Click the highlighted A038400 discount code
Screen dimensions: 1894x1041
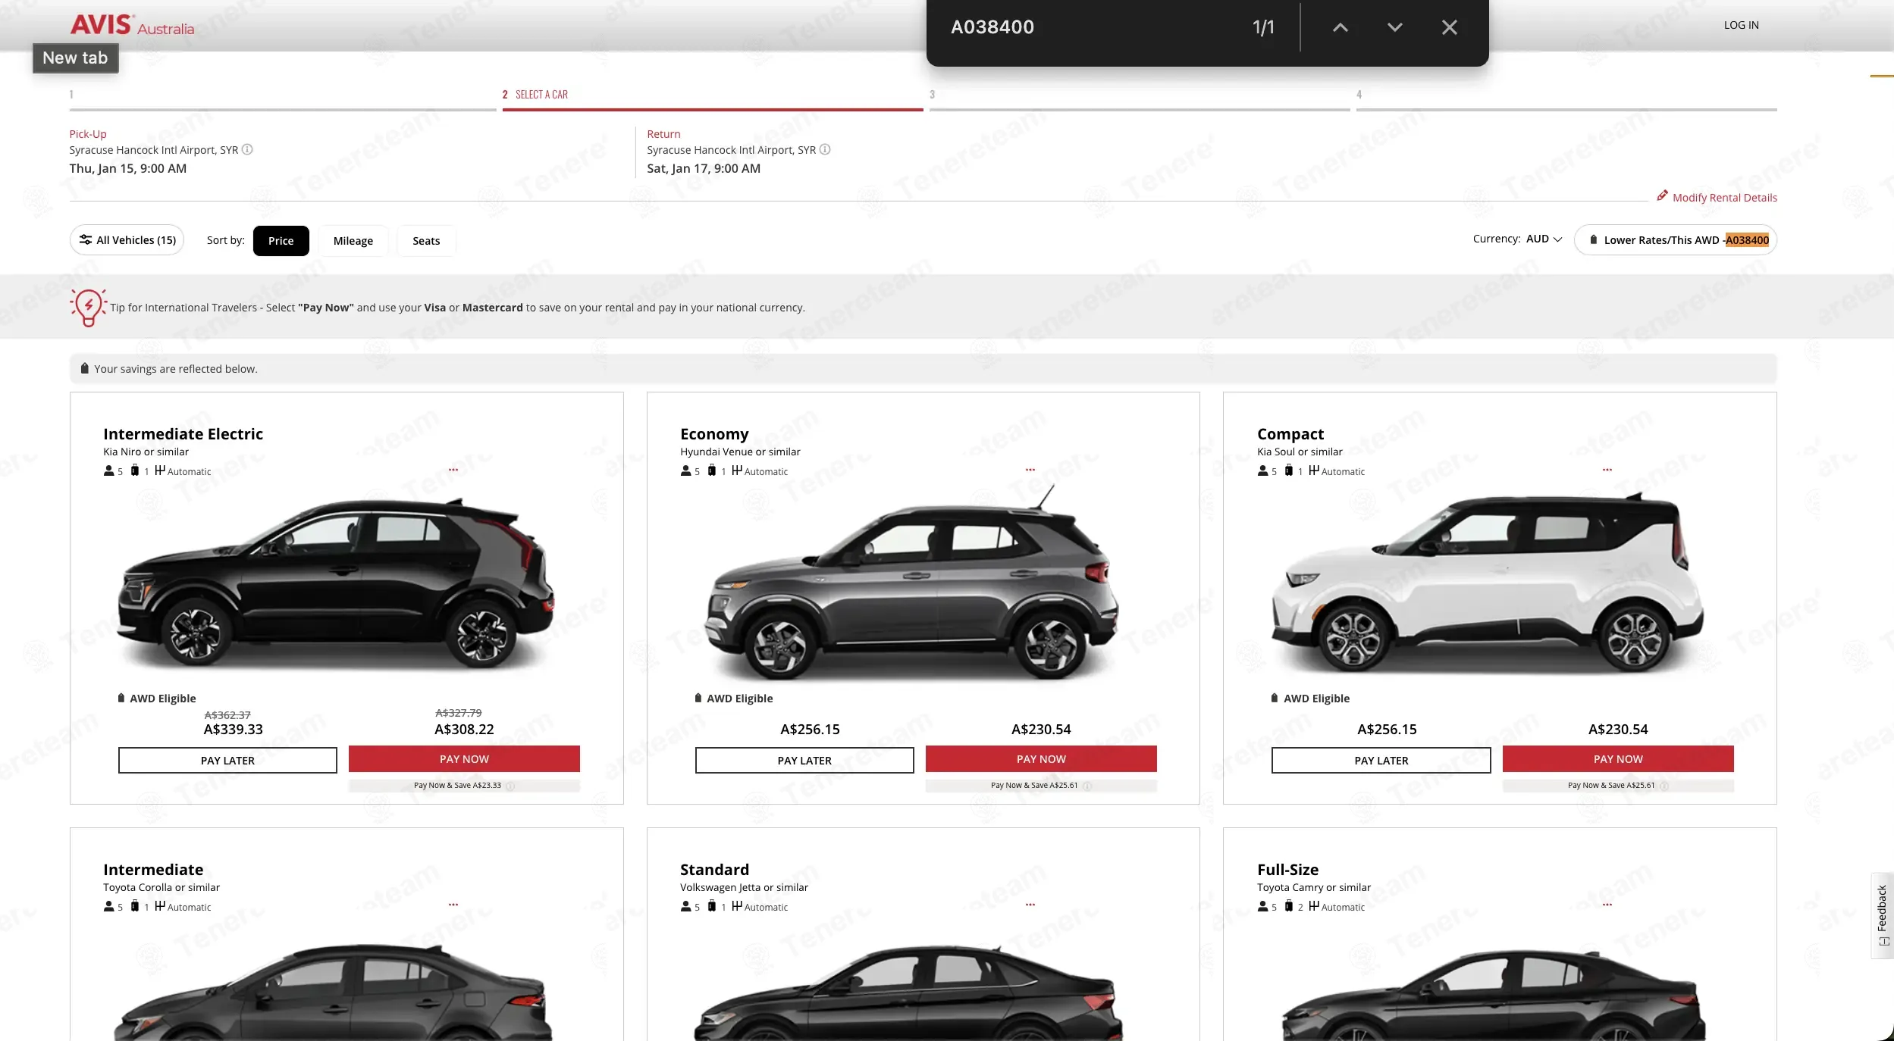click(1747, 240)
